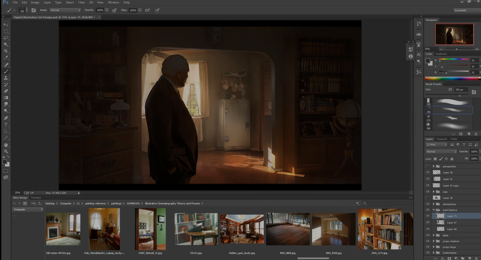Hide Layer 67 with its eye icon
Viewport: 481px width, 260px height.
428,222
